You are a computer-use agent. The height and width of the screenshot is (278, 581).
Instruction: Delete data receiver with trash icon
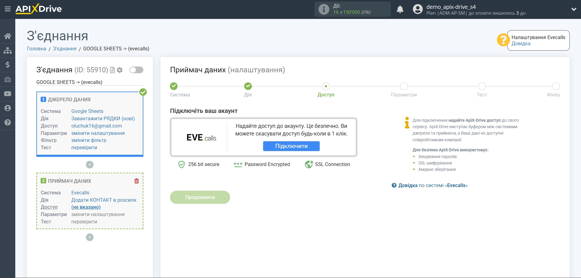(137, 181)
